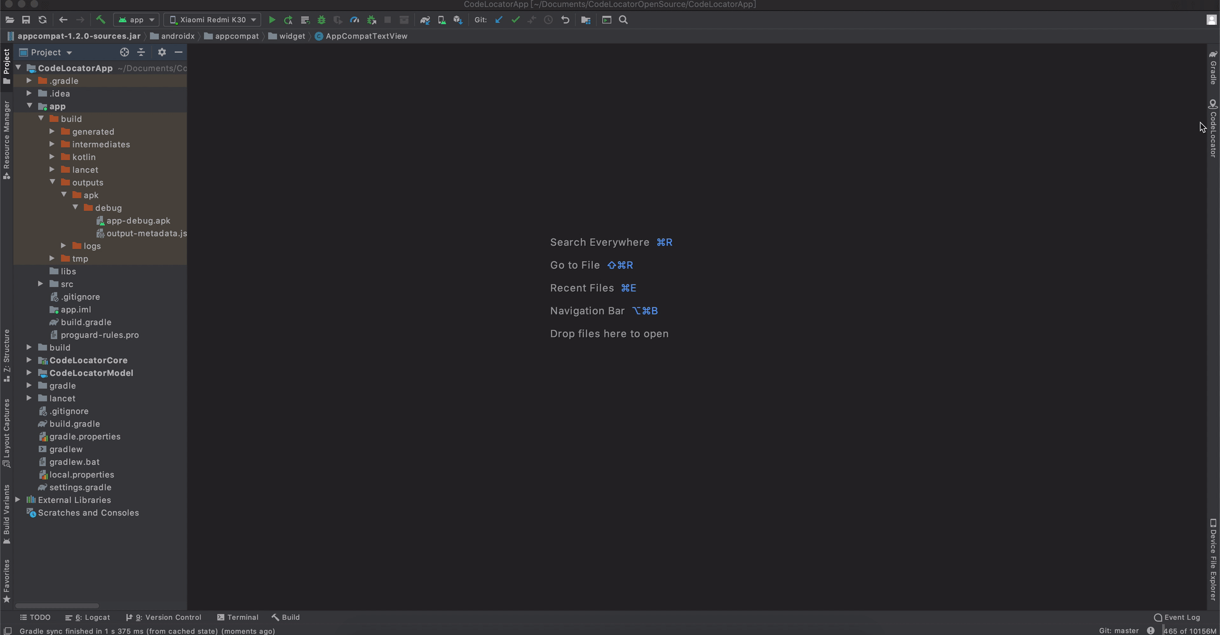Collapse the outputs folder
1220x635 pixels.
(x=52, y=182)
